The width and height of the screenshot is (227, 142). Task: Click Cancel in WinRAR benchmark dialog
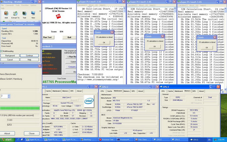click(10, 60)
